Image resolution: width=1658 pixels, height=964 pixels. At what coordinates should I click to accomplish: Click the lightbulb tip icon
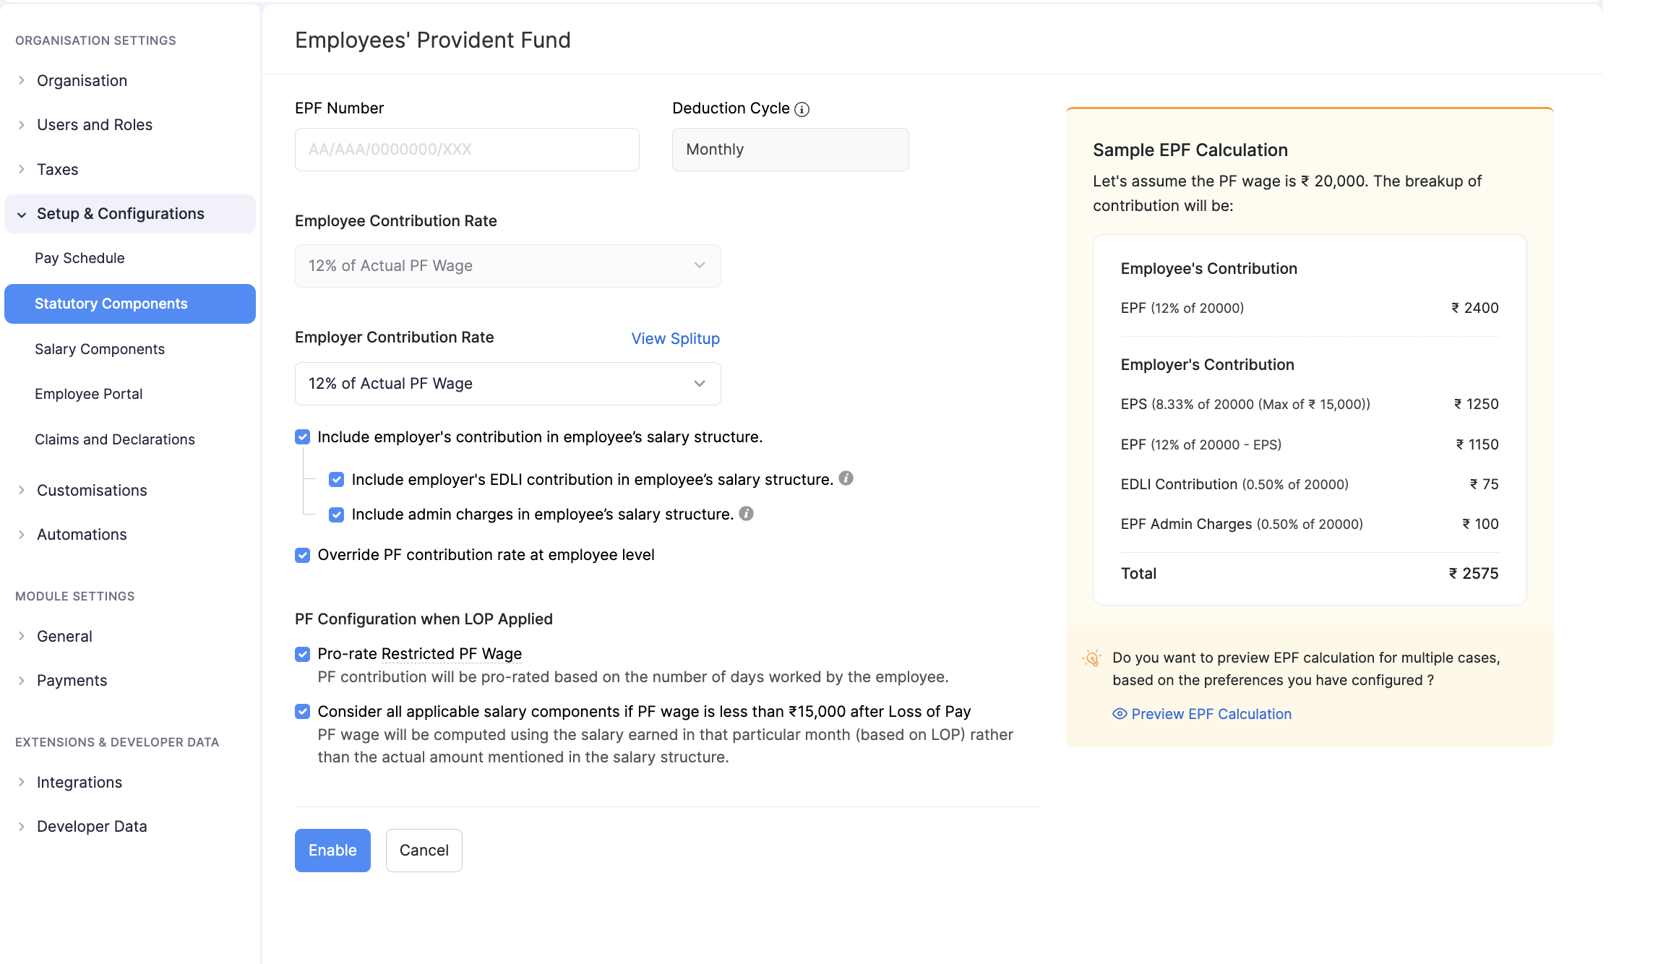(x=1092, y=658)
